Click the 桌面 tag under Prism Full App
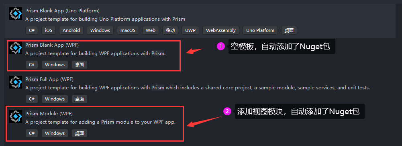Screen dimensions: 402x146 click(80, 99)
